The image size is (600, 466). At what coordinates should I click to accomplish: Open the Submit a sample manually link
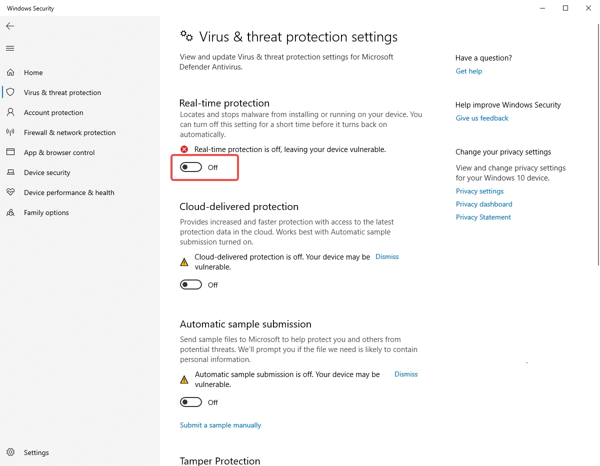(220, 425)
